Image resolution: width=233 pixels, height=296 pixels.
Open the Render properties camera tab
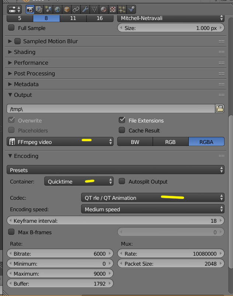point(30,9)
